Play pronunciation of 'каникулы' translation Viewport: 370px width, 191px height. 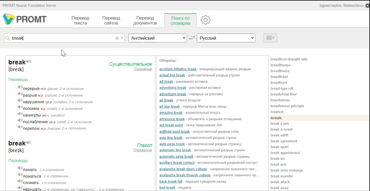(x=20, y=114)
